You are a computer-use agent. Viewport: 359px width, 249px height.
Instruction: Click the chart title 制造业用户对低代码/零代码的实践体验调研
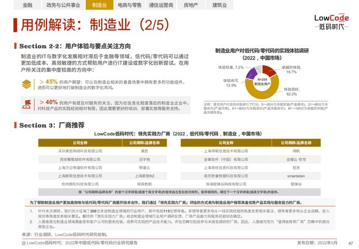262,51
